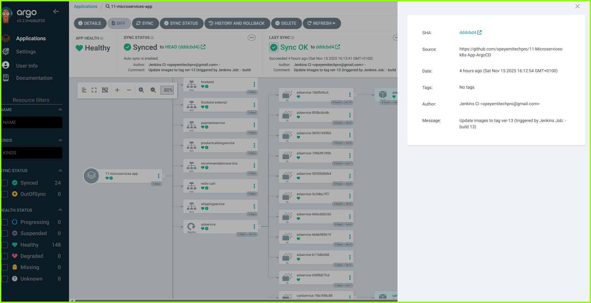
Task: Check the OutOfSync filter checkbox
Action: tap(4, 194)
